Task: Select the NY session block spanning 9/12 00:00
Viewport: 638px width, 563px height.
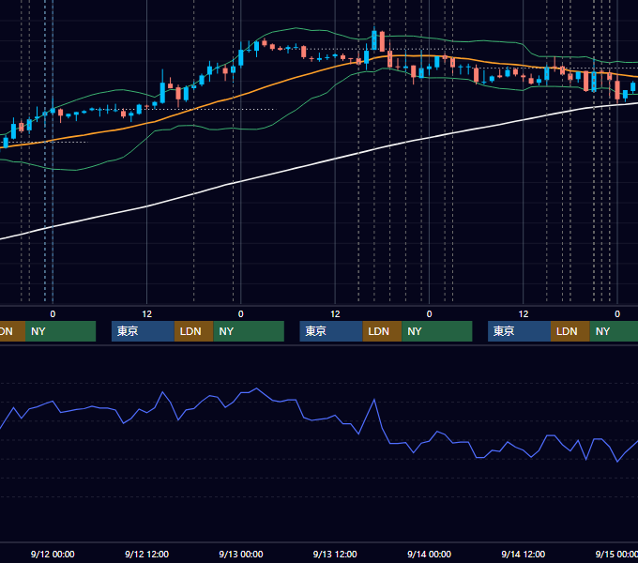Action: pyautogui.click(x=60, y=331)
